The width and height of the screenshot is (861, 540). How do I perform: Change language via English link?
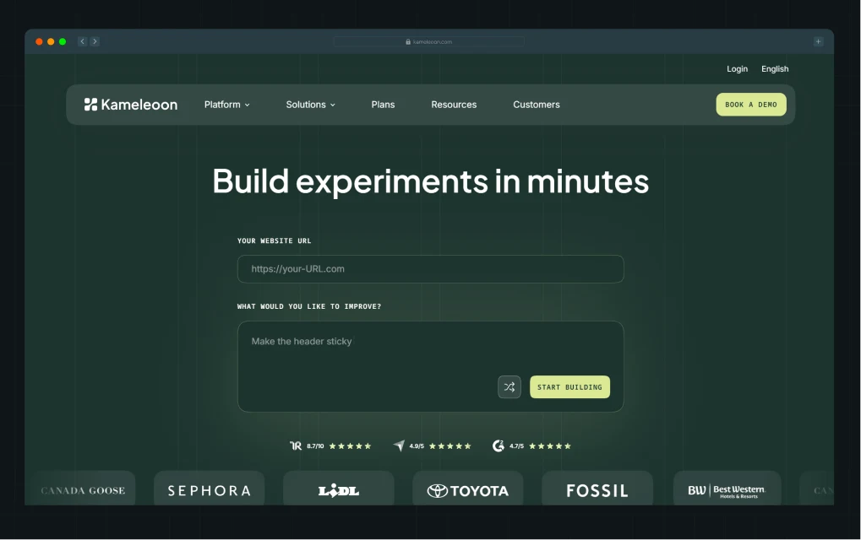(775, 68)
